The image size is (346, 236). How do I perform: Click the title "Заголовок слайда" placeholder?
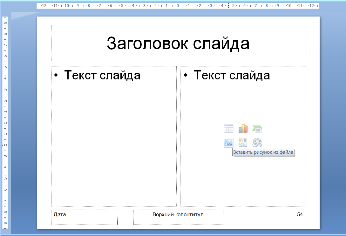[x=178, y=43]
